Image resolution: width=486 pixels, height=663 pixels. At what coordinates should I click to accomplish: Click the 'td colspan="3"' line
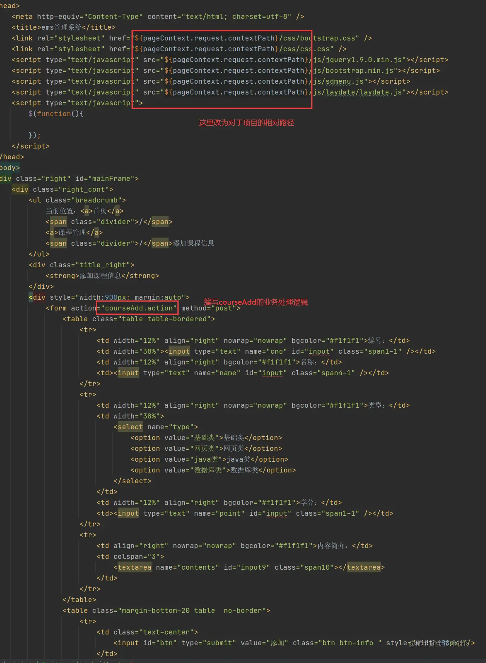click(x=130, y=557)
